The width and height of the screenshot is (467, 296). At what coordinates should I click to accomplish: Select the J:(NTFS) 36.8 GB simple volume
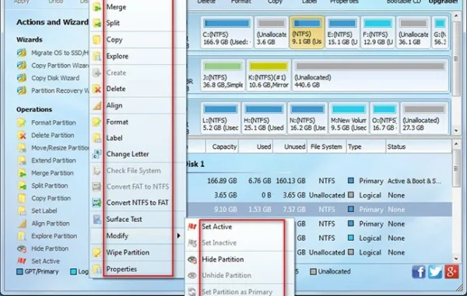(223, 75)
